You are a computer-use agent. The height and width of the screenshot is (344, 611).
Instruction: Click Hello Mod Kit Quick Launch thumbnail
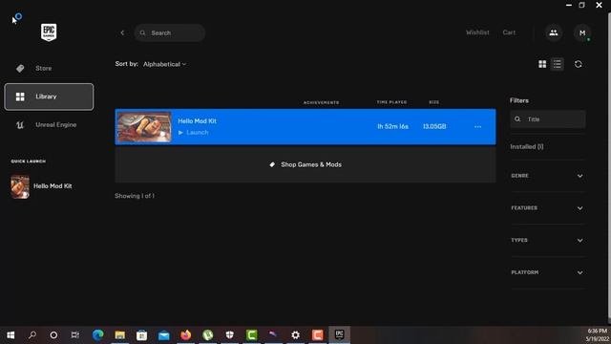point(20,186)
